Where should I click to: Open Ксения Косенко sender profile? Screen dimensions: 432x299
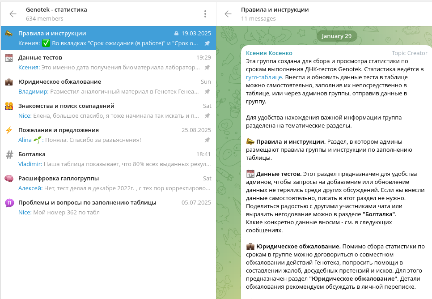(269, 53)
